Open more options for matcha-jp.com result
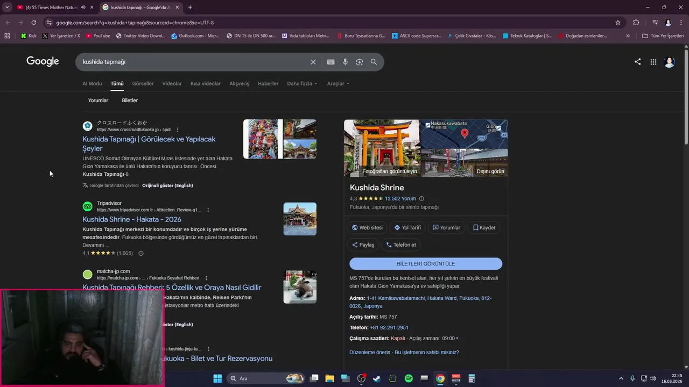This screenshot has height=387, width=689. click(x=206, y=278)
